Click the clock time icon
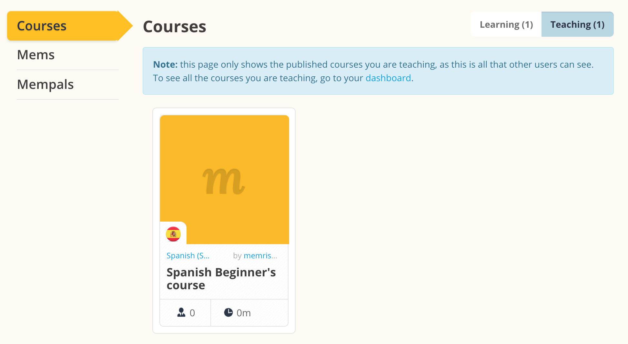 tap(228, 312)
